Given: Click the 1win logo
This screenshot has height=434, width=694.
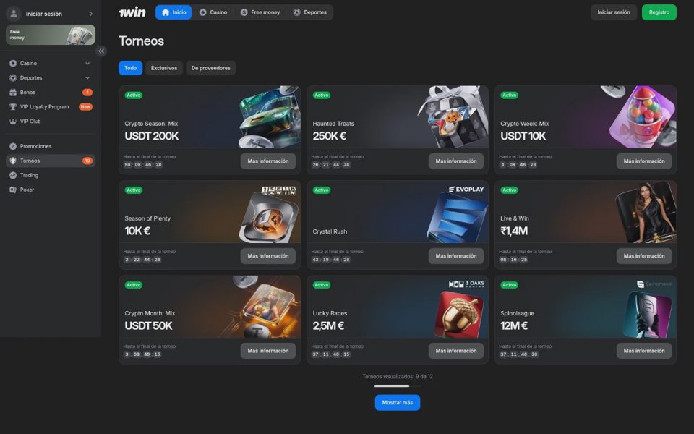Looking at the screenshot, I should pos(132,12).
